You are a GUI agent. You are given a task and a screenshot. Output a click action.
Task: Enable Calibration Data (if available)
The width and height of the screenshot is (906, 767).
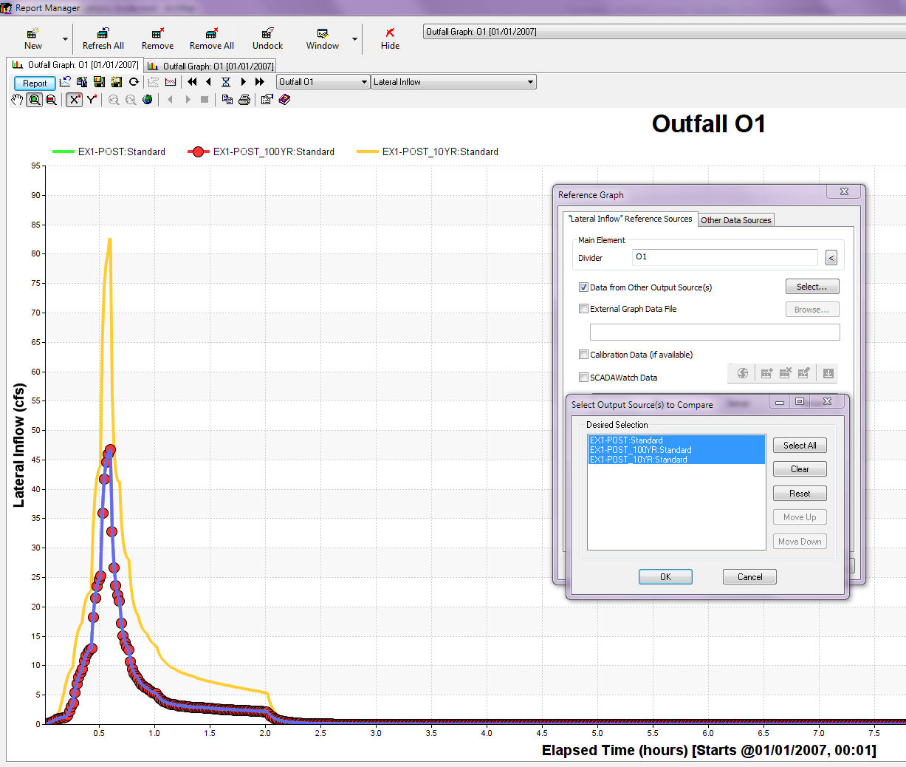[583, 354]
